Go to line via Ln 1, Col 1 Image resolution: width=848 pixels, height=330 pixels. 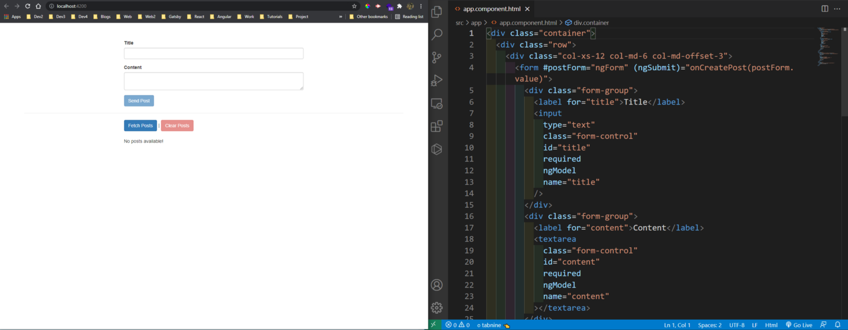[677, 325]
